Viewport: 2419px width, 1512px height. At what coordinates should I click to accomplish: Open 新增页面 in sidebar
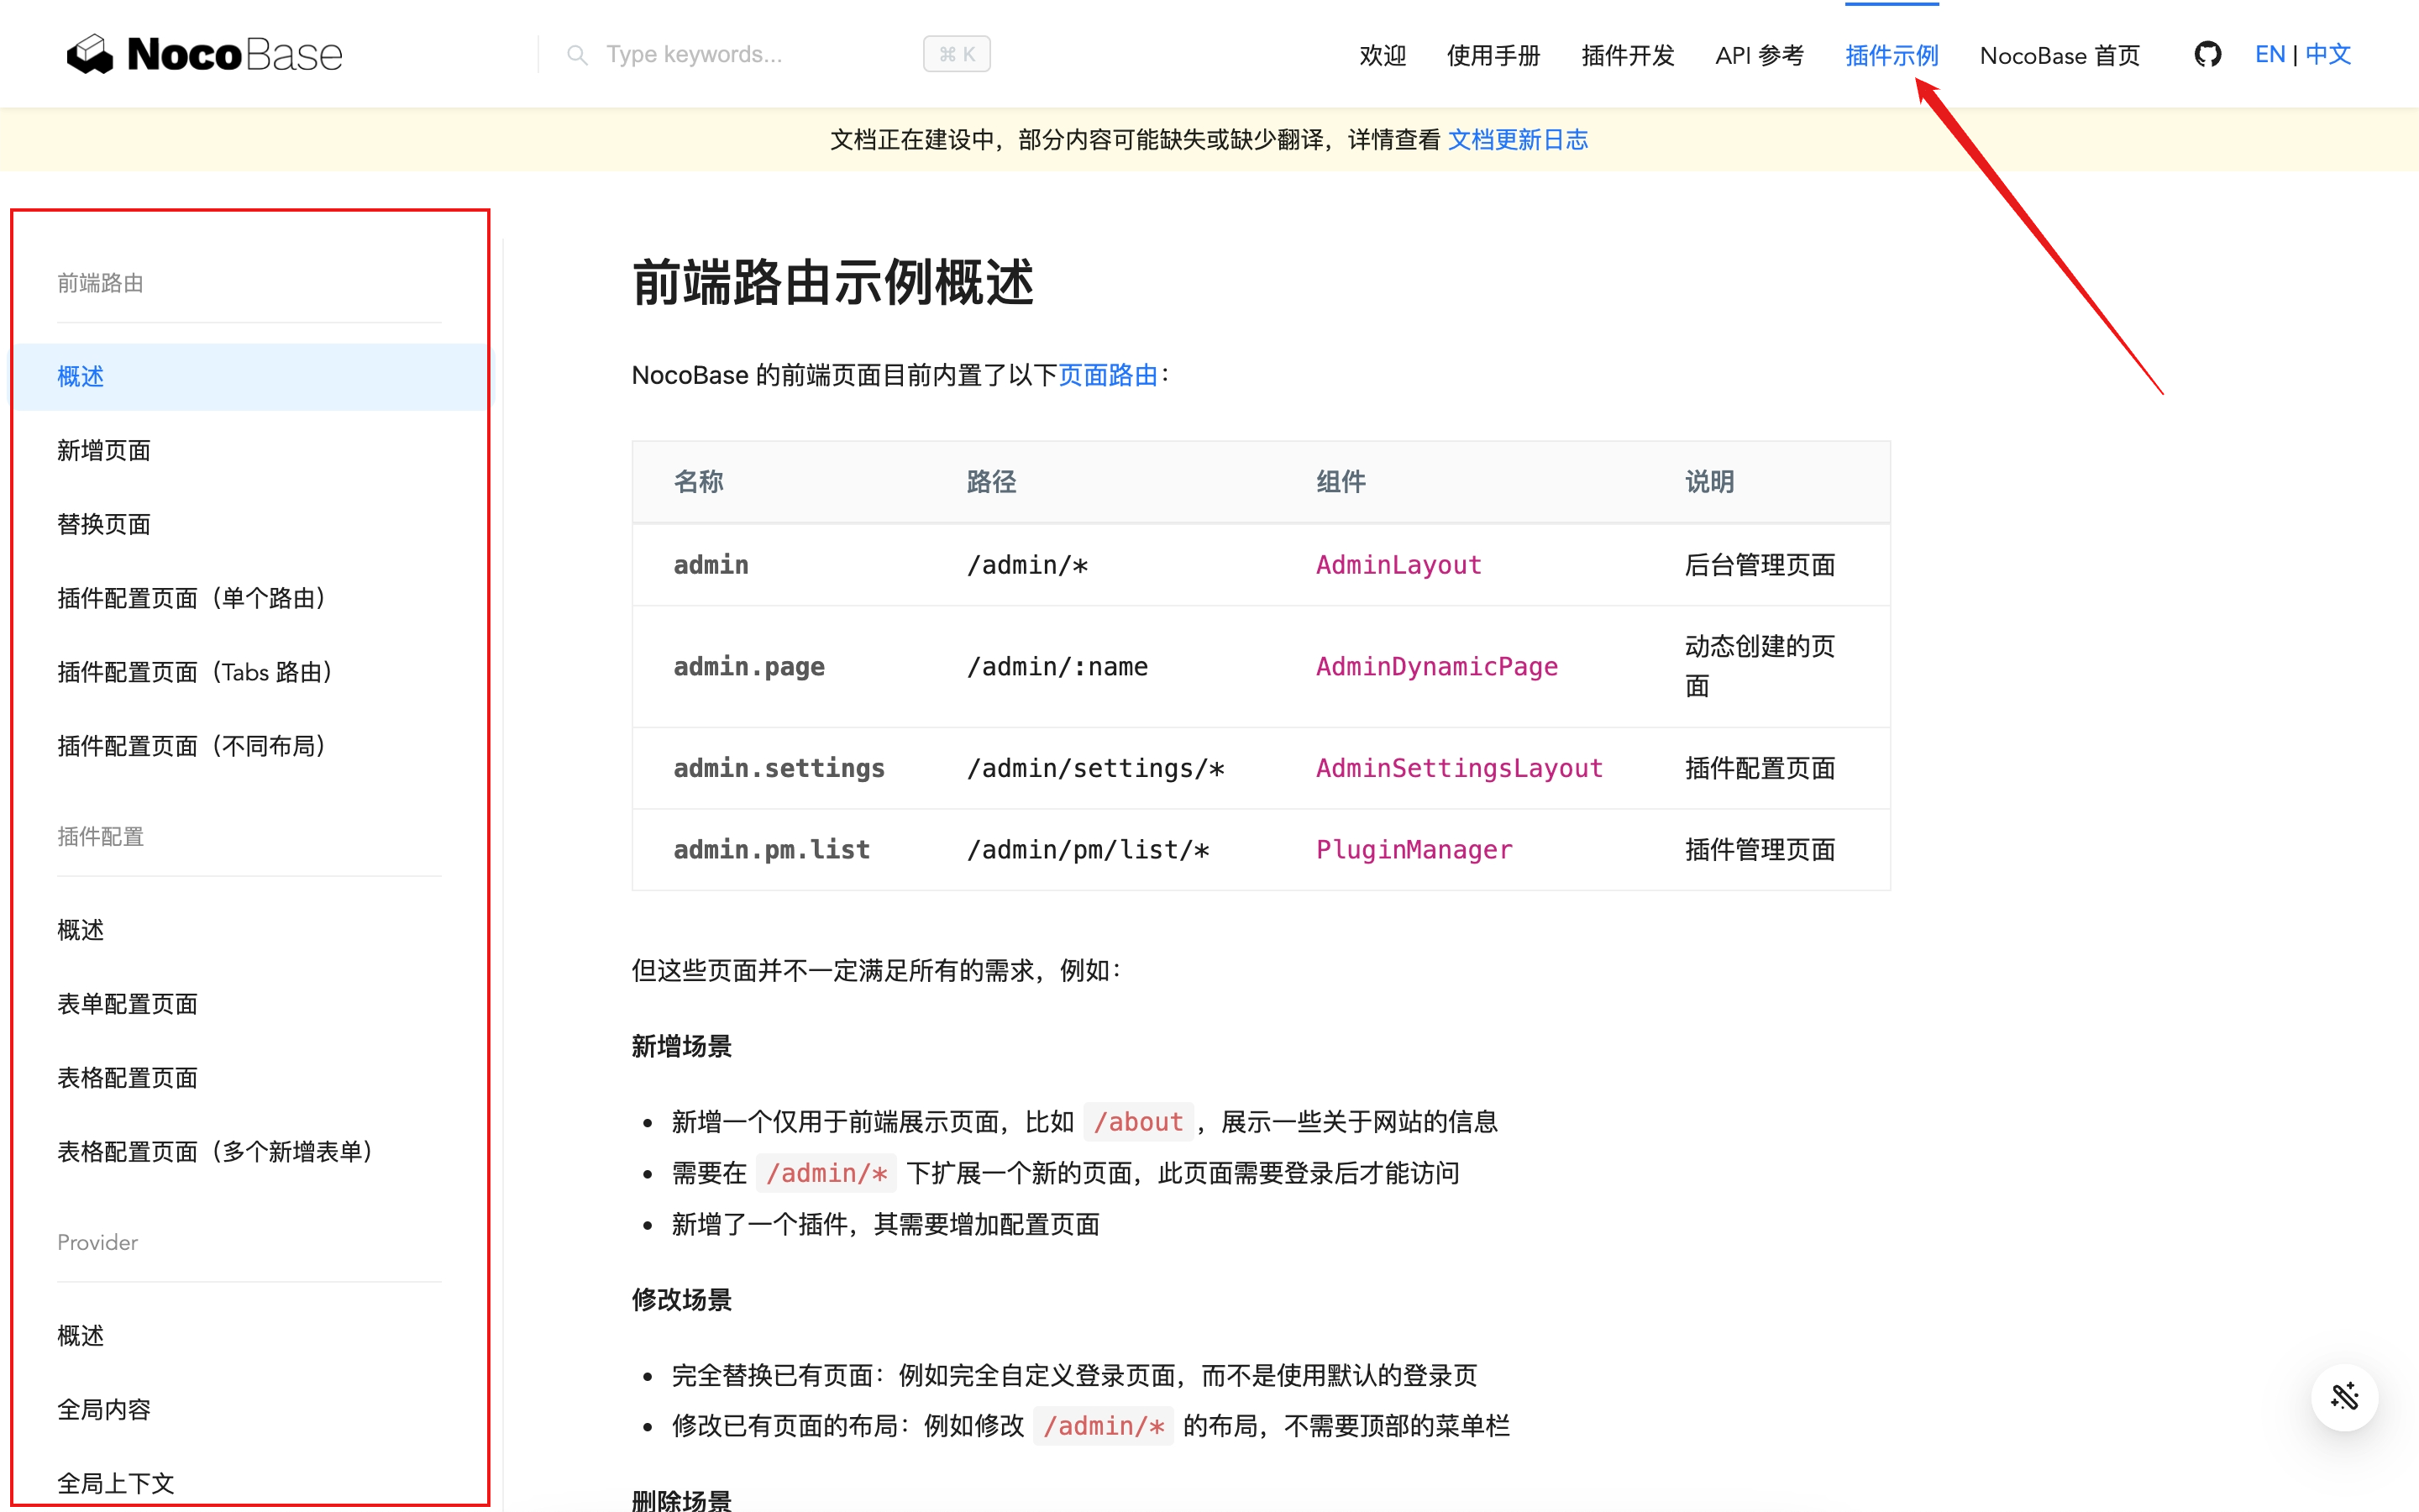[104, 450]
